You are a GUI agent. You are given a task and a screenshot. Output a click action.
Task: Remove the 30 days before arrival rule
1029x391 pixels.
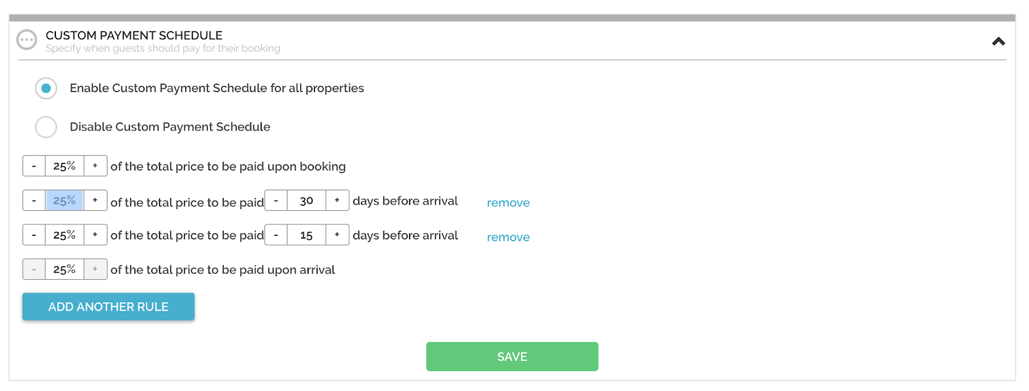508,203
